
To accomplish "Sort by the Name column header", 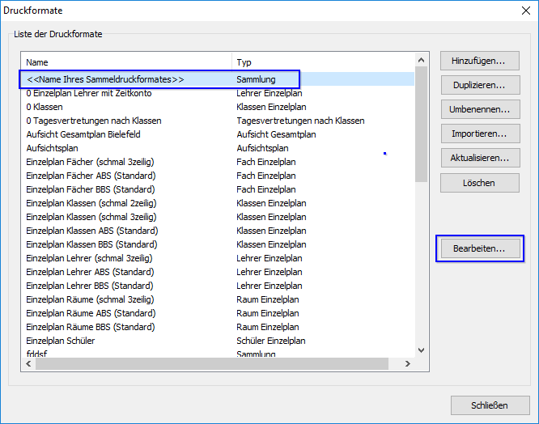I will [126, 62].
